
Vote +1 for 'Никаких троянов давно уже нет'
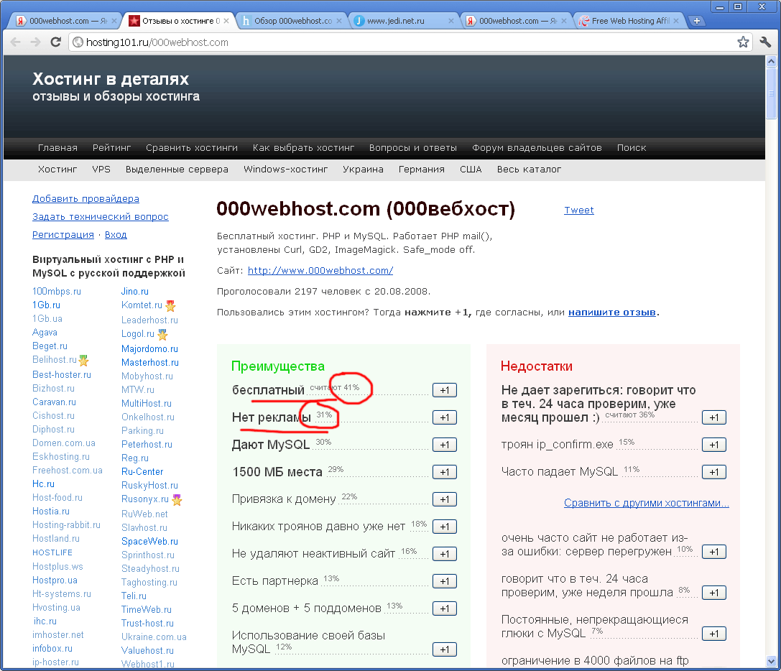445,527
